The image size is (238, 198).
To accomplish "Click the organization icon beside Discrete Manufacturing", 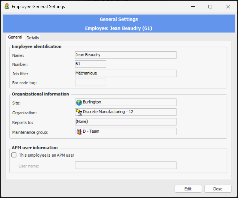I will [79, 112].
